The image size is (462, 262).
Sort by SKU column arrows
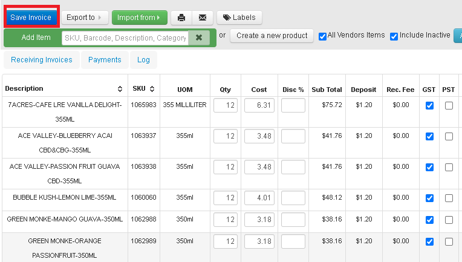(152, 89)
